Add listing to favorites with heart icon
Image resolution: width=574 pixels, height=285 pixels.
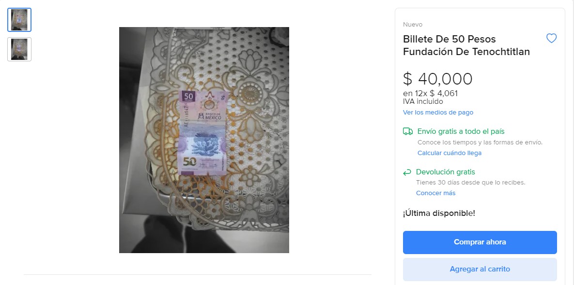(x=551, y=38)
